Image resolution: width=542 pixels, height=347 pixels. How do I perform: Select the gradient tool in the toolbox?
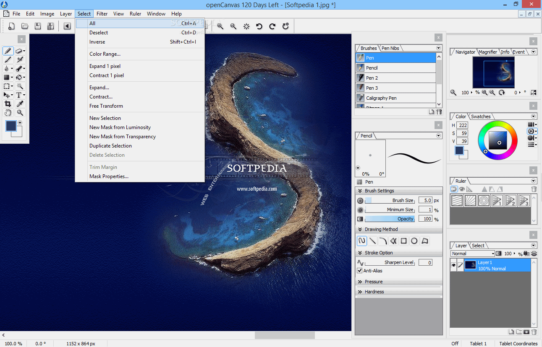(x=8, y=77)
